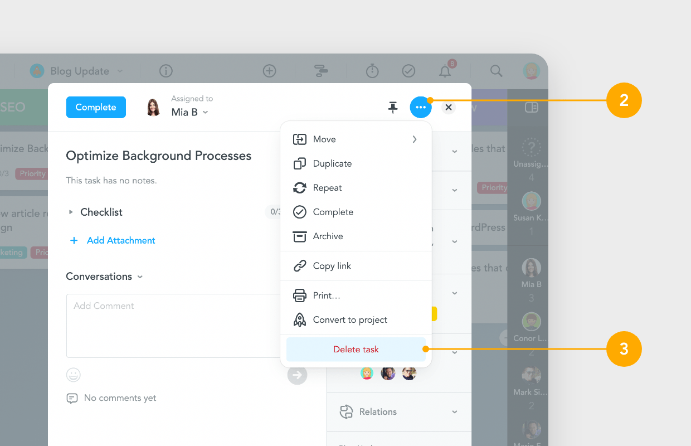Collapse the Conversations section arrow
The width and height of the screenshot is (691, 446).
point(140,277)
